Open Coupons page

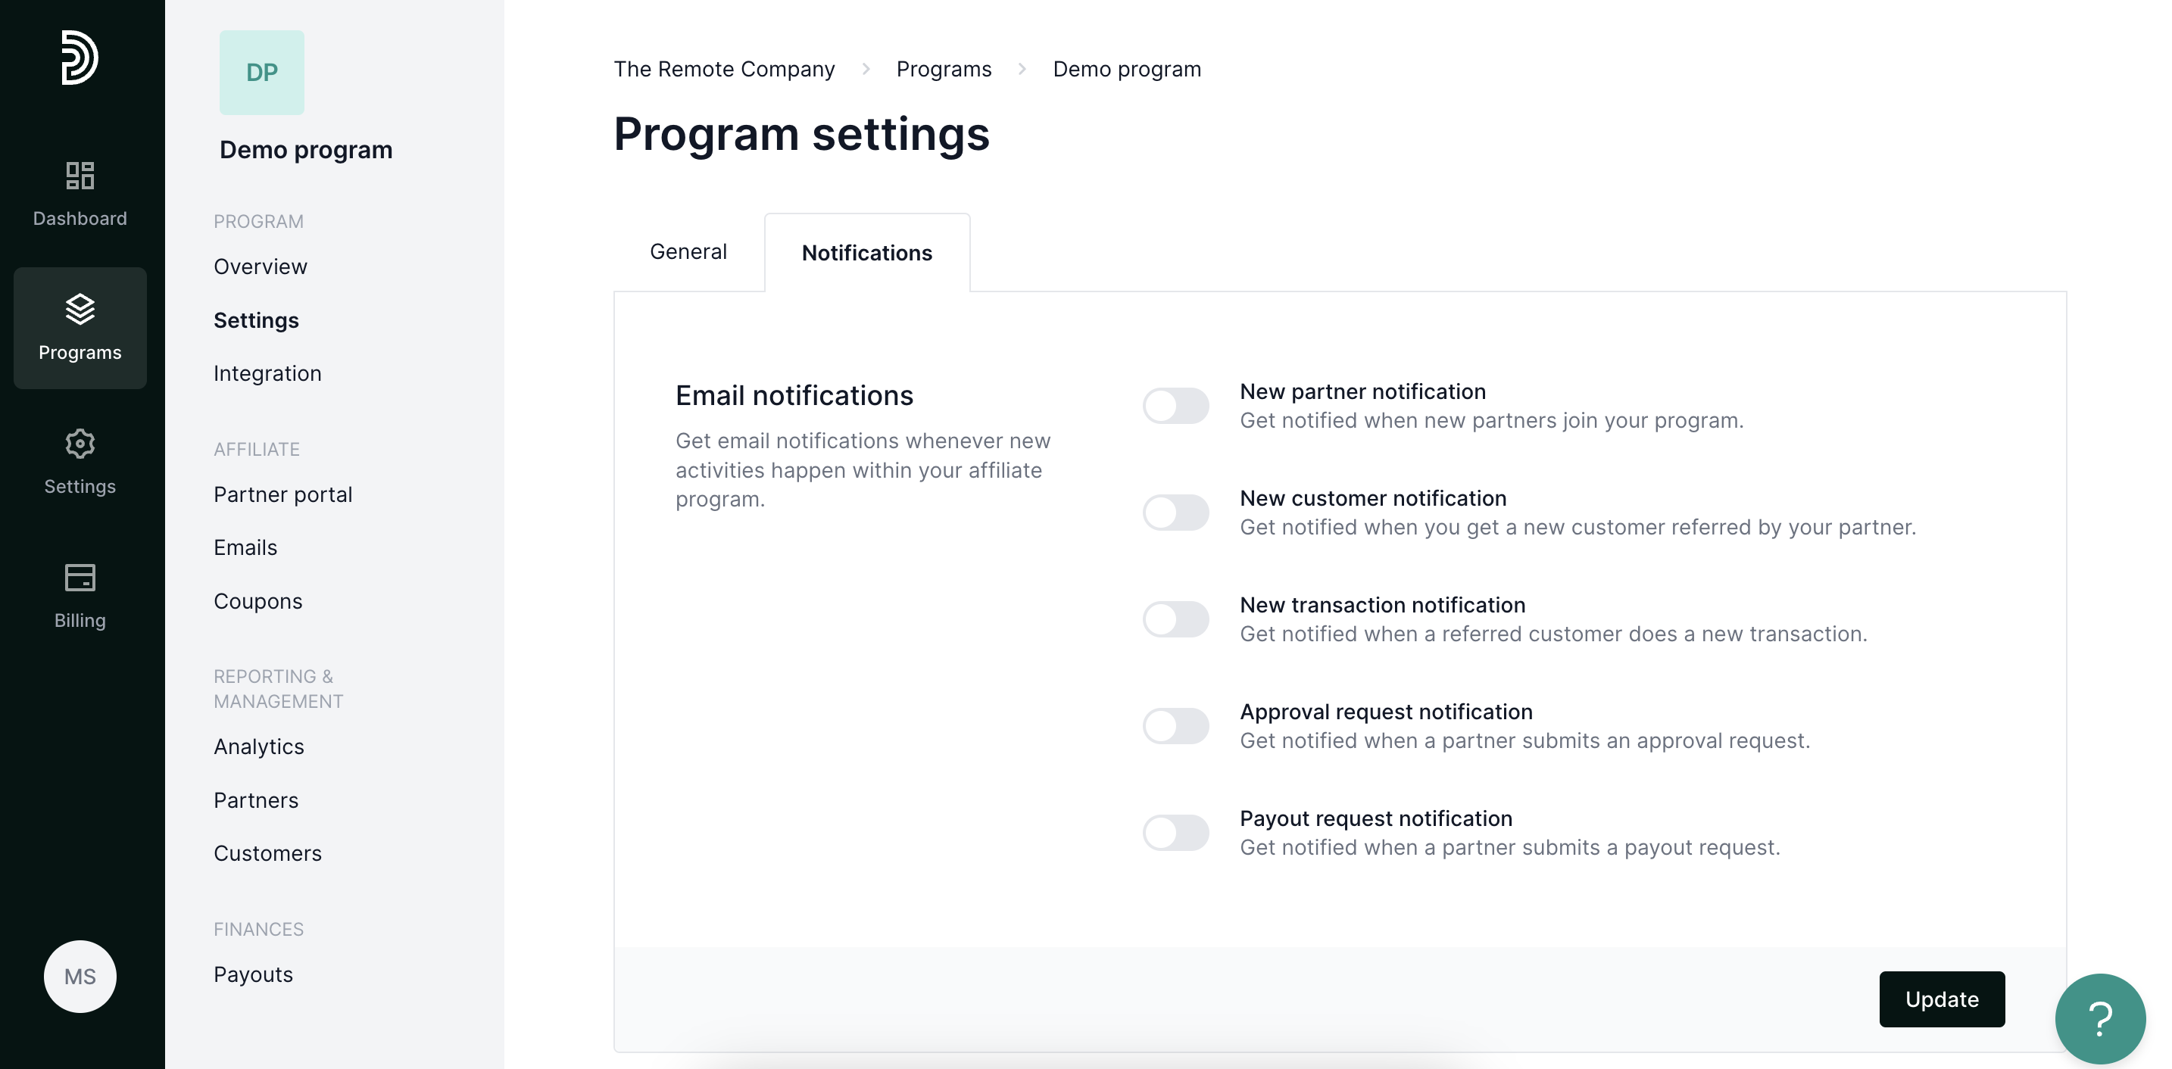pos(258,602)
